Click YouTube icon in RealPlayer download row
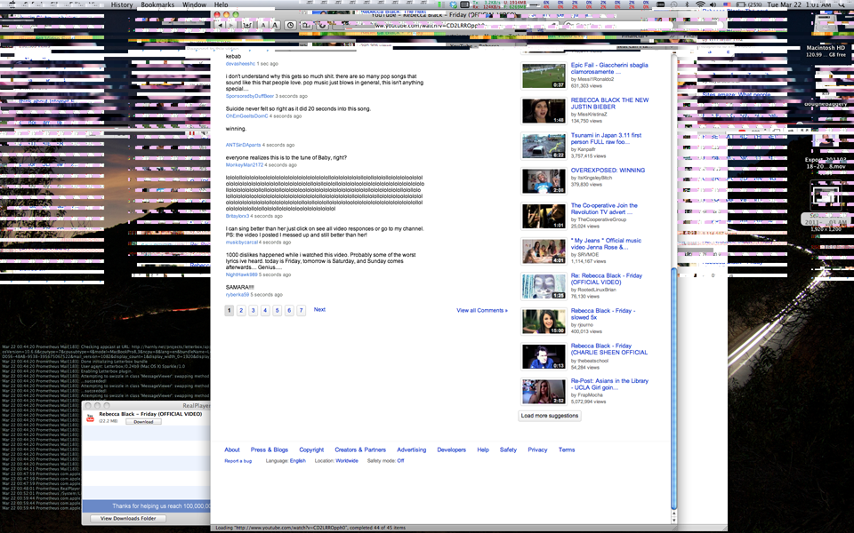 click(x=91, y=418)
